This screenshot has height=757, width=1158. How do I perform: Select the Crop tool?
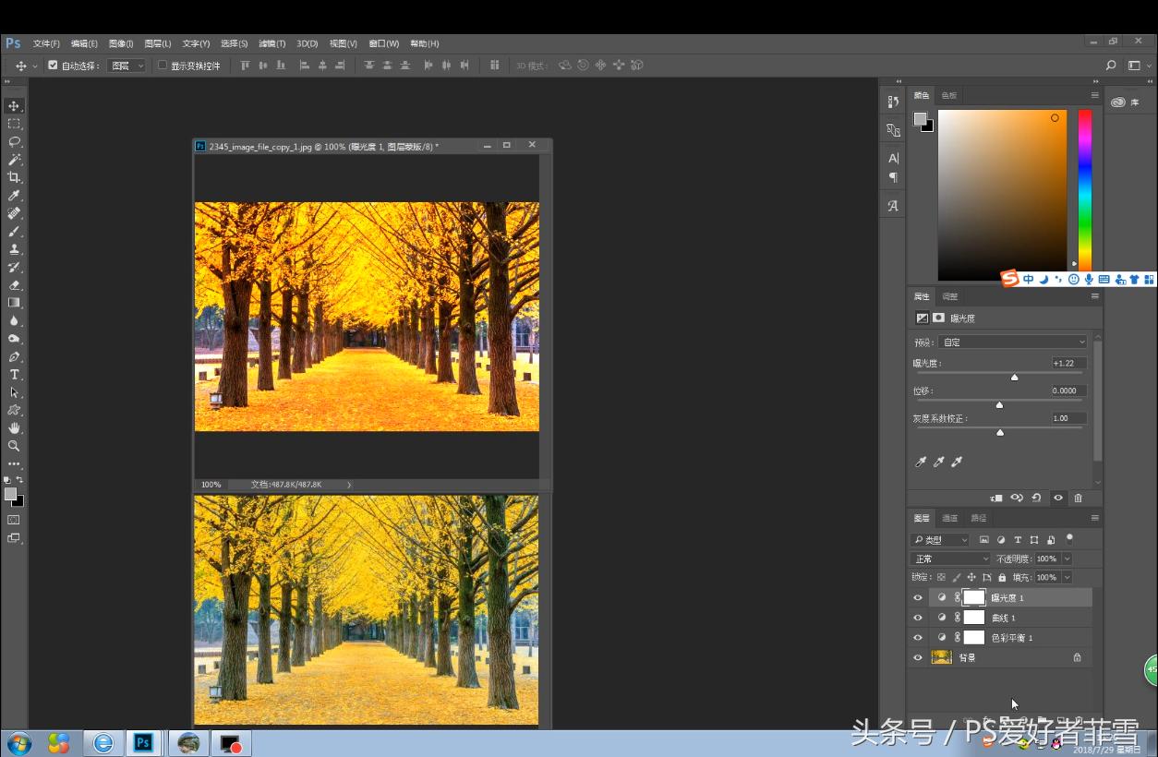coord(14,177)
